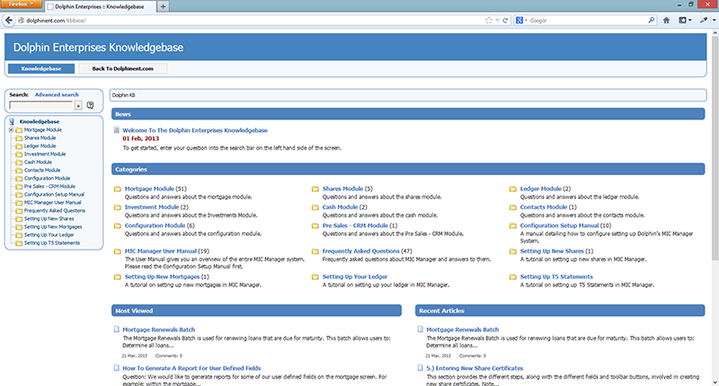The height and width of the screenshot is (386, 719).
Task: Click the Setting Up Your Ledger category folder icon
Action: [315, 277]
